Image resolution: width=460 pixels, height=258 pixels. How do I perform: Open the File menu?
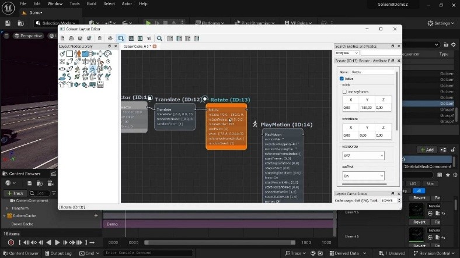(23, 4)
